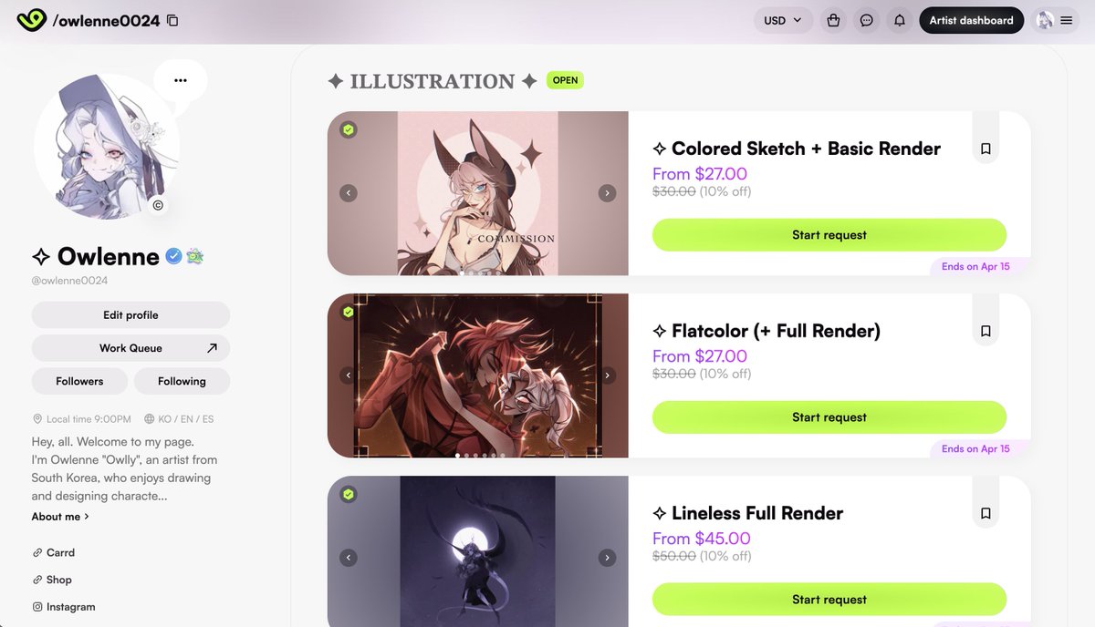This screenshot has width=1095, height=627.
Task: Next image on the Flatcolor card
Action: point(607,375)
